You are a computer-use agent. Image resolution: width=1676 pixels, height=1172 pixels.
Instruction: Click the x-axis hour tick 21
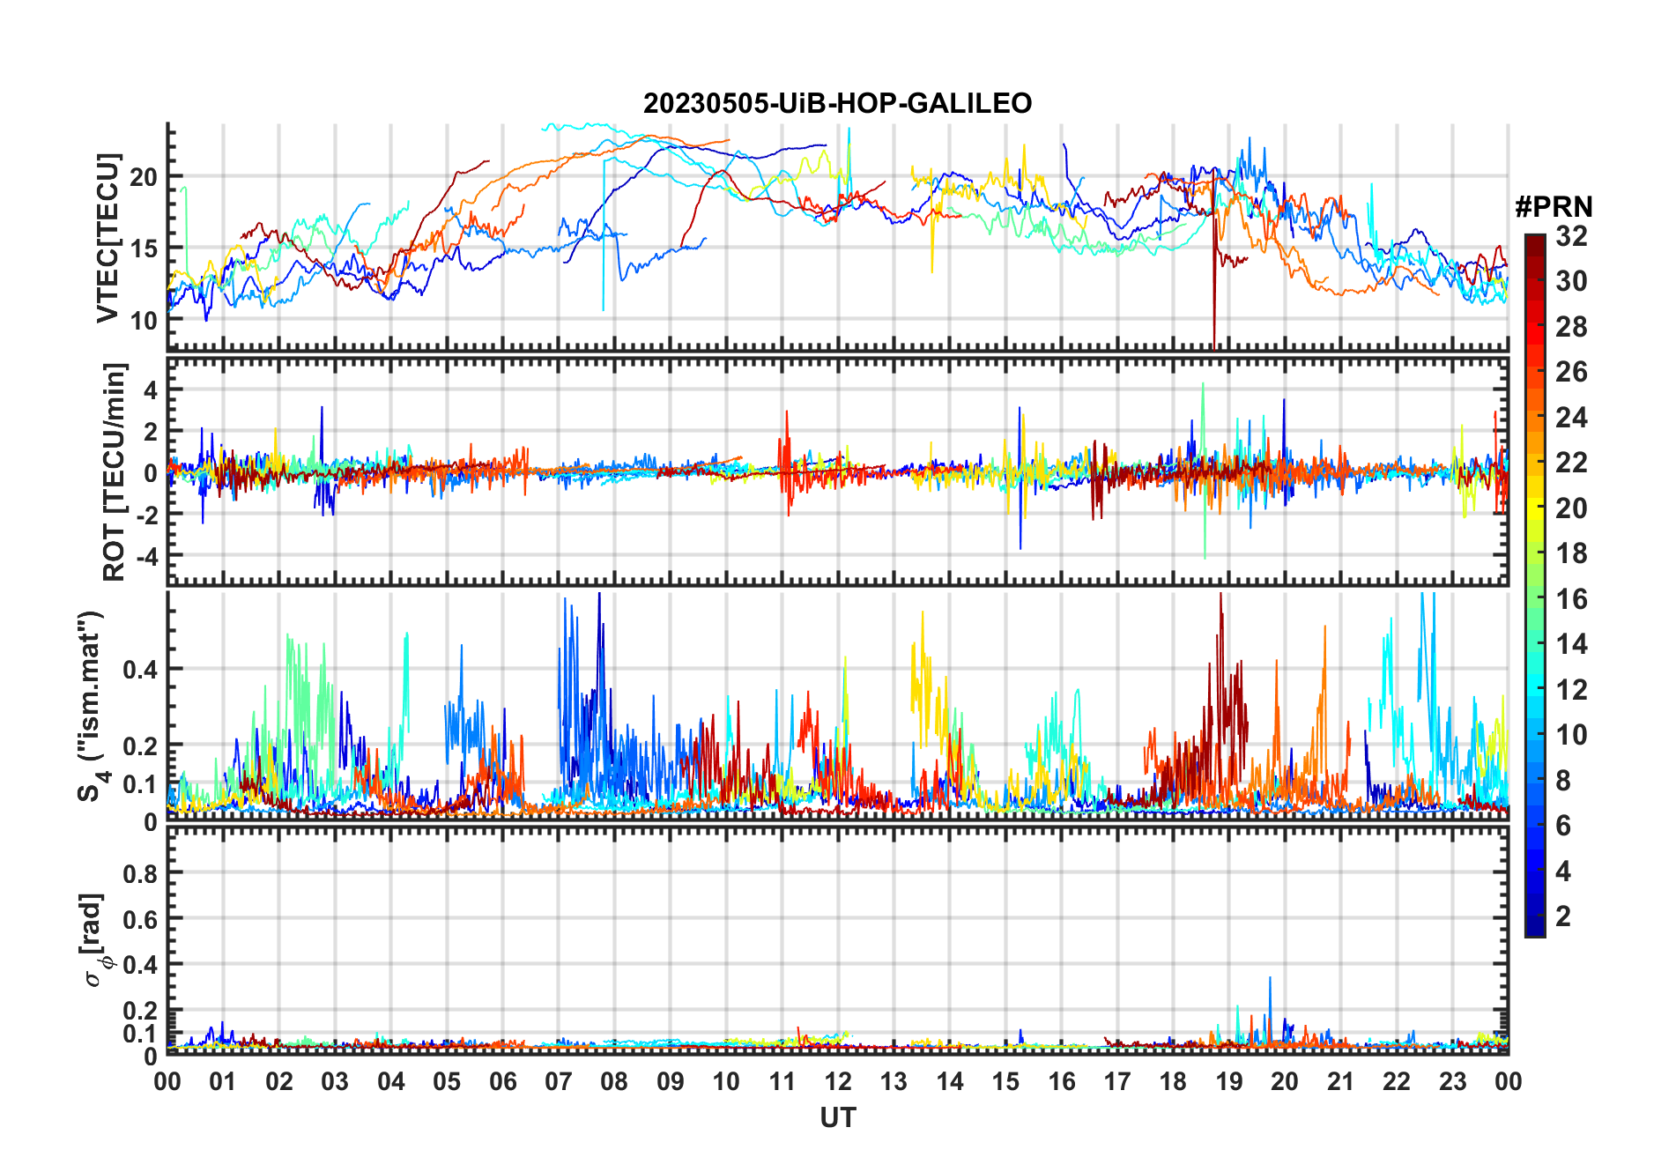click(1341, 1081)
